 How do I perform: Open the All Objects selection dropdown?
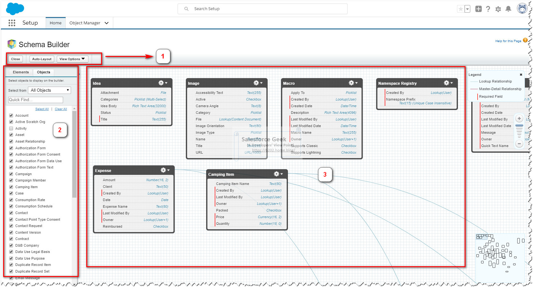(49, 90)
